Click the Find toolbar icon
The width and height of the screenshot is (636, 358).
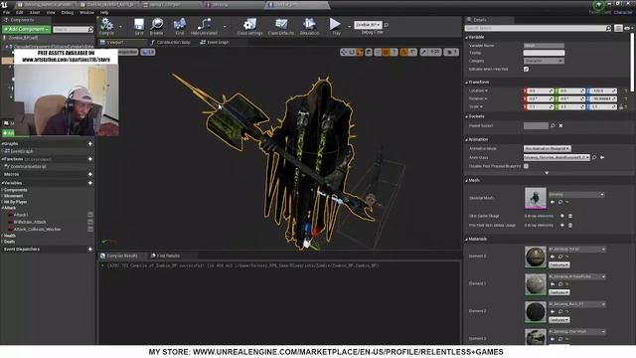tap(180, 27)
